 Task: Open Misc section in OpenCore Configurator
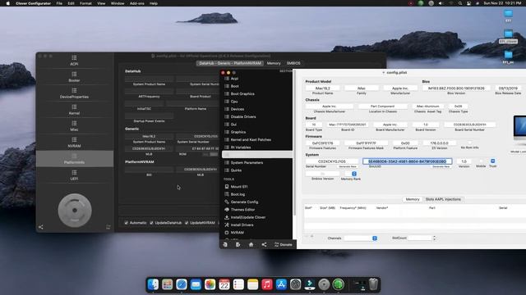[74, 126]
